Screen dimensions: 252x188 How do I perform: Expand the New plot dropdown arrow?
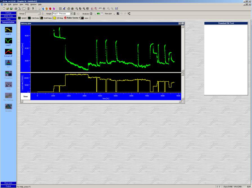tap(114, 14)
